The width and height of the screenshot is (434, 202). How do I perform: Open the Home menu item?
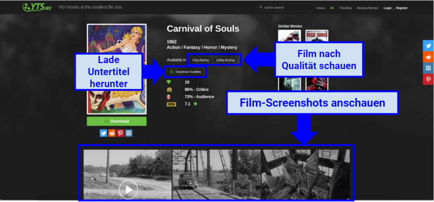pos(320,8)
